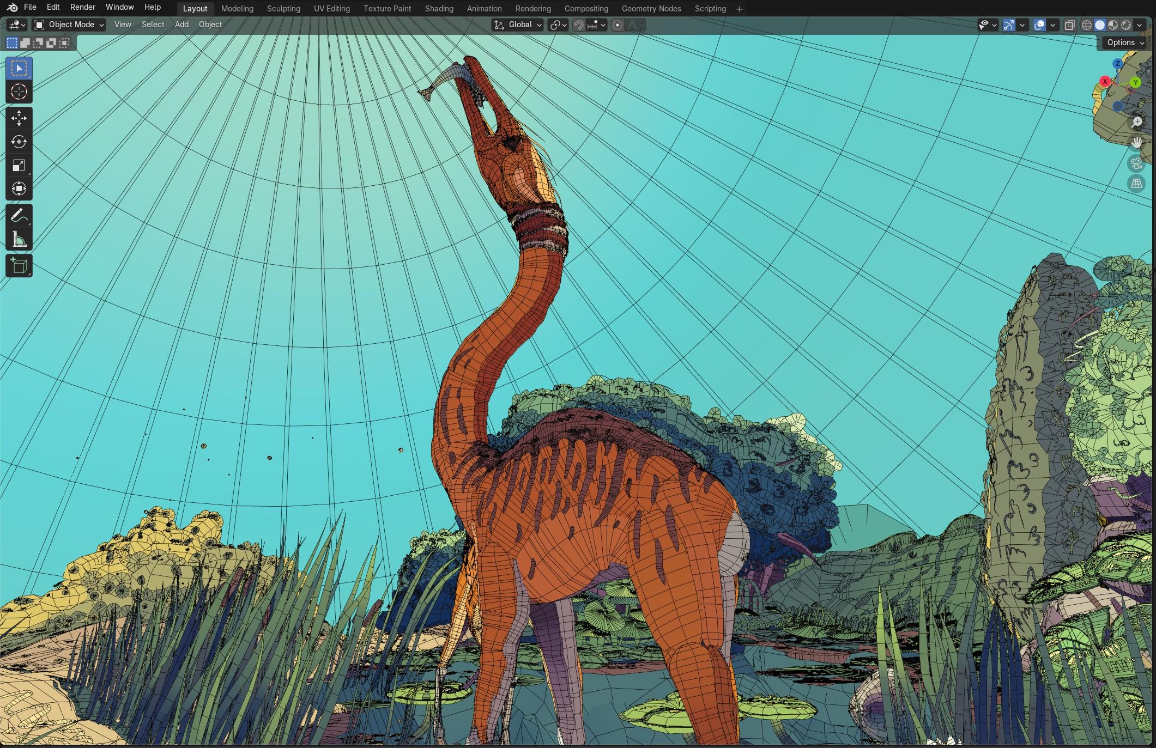Screen dimensions: 1156x748
Task: Open the Add menu in viewport header
Action: click(181, 25)
